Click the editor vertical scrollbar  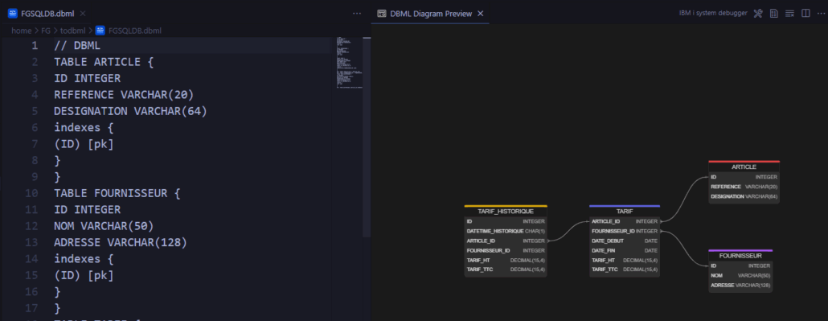pyautogui.click(x=367, y=138)
